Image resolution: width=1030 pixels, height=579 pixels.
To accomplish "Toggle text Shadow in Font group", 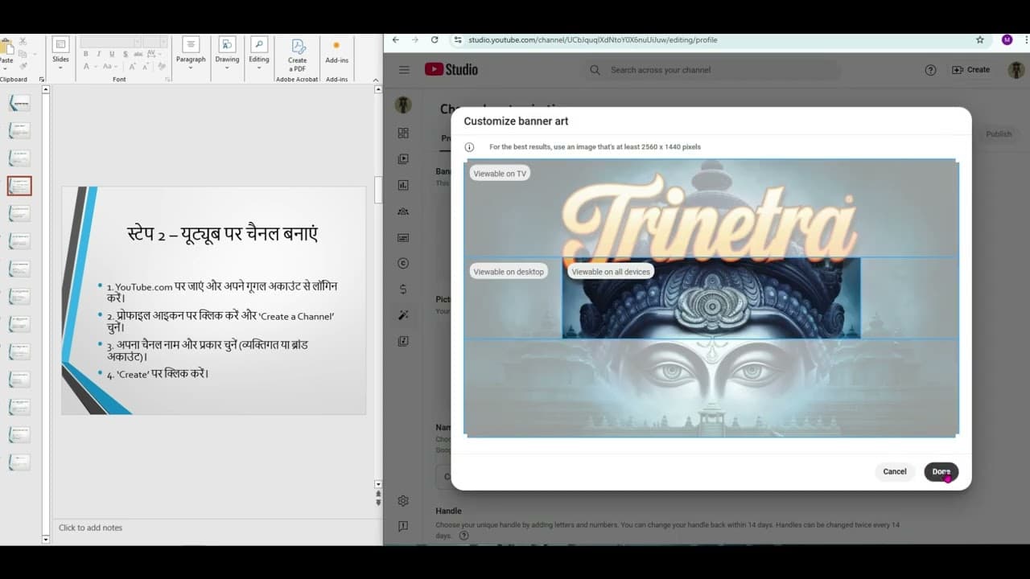I will [124, 54].
